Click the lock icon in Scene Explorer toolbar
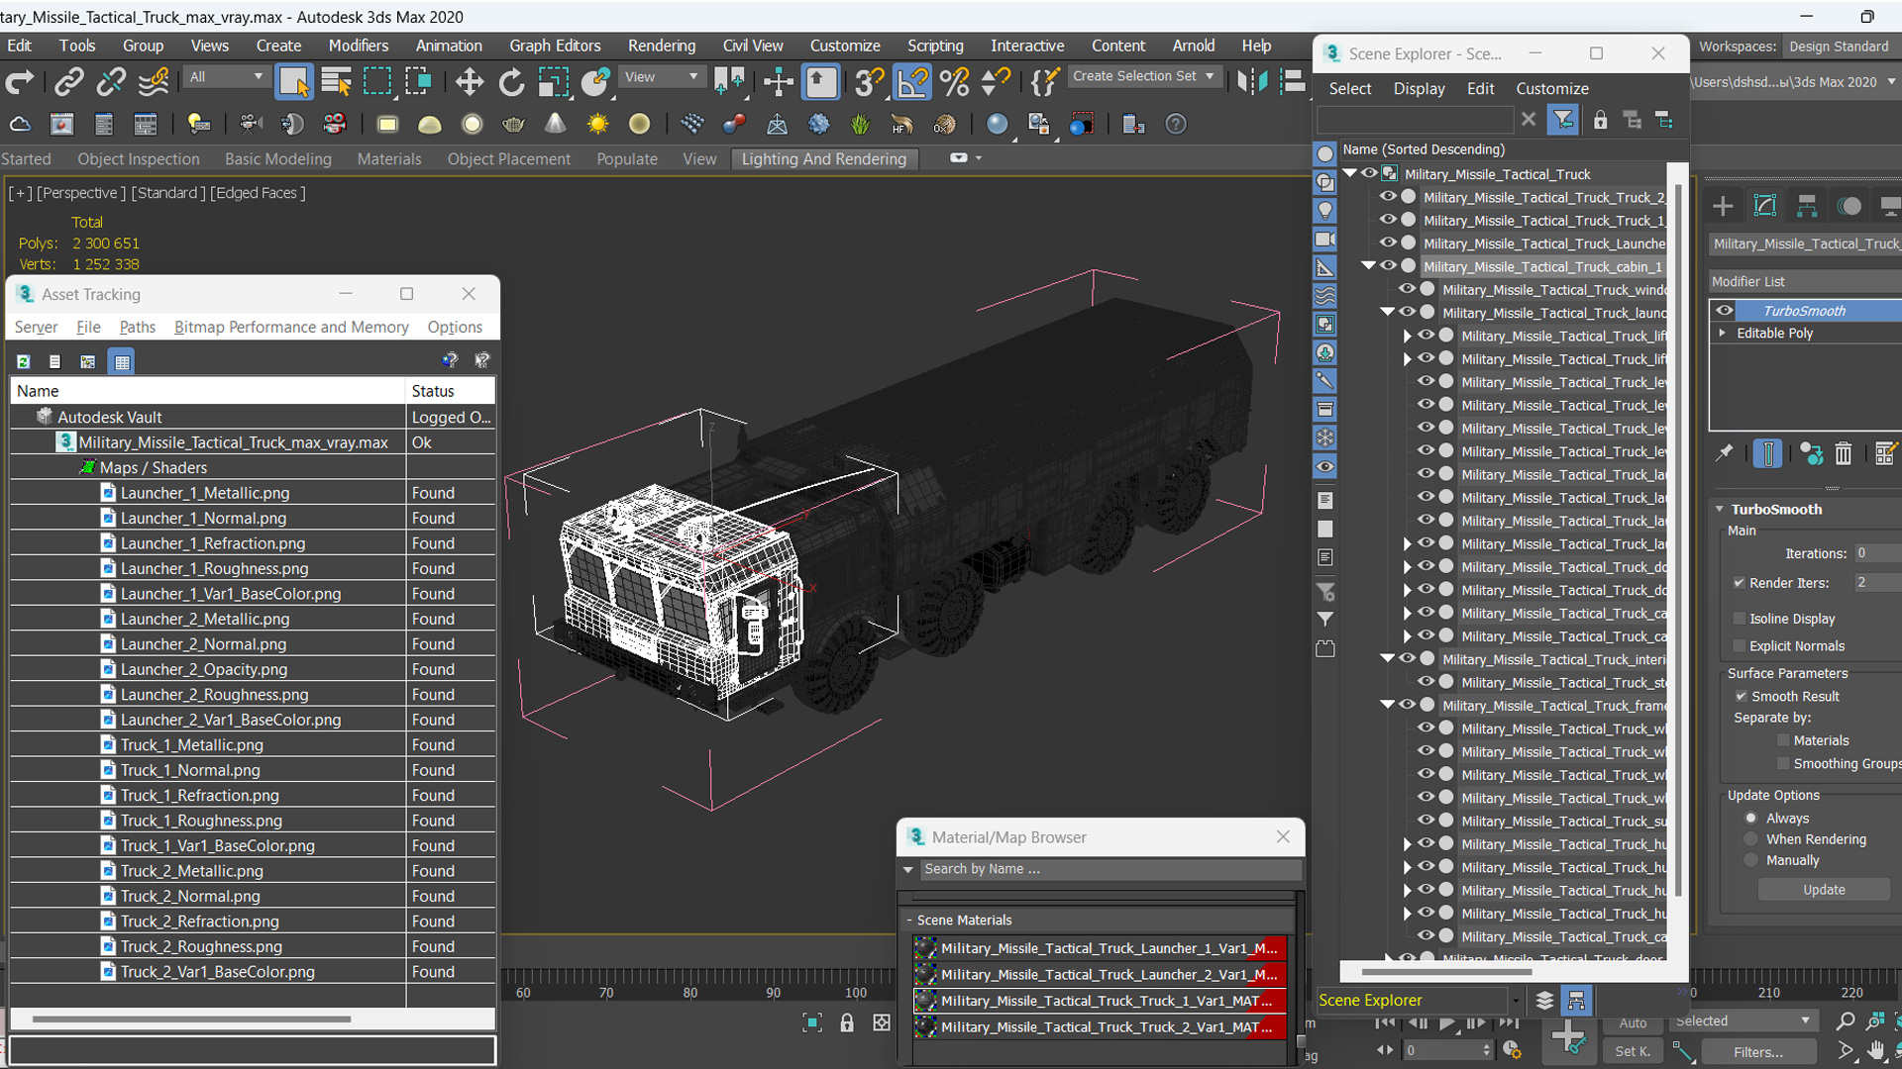The height and width of the screenshot is (1069, 1902). (1600, 121)
